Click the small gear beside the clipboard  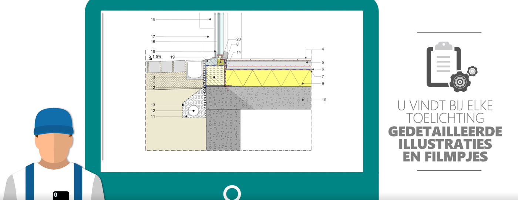tap(472, 71)
